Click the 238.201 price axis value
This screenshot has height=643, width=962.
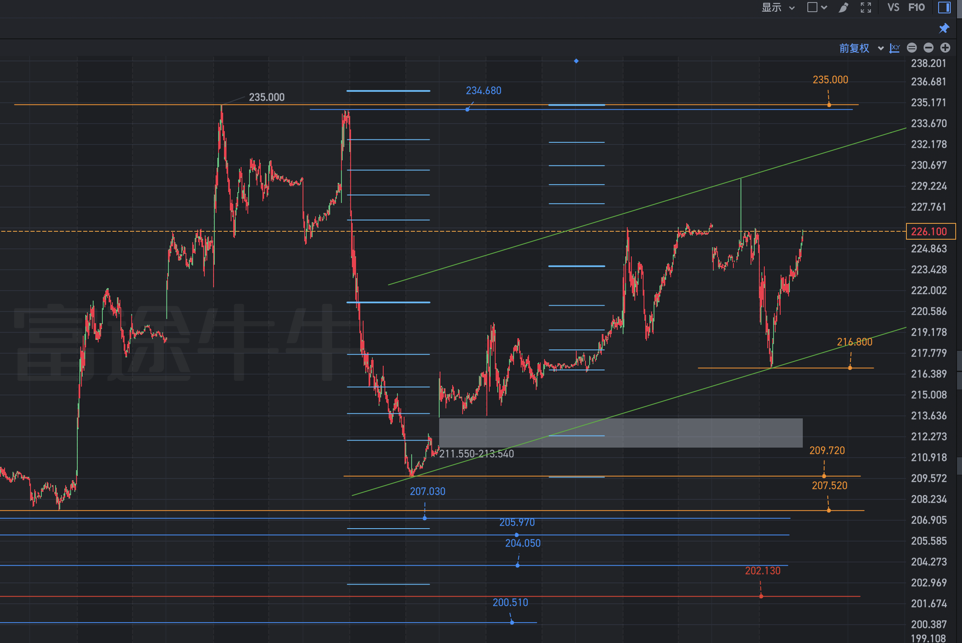pyautogui.click(x=929, y=63)
